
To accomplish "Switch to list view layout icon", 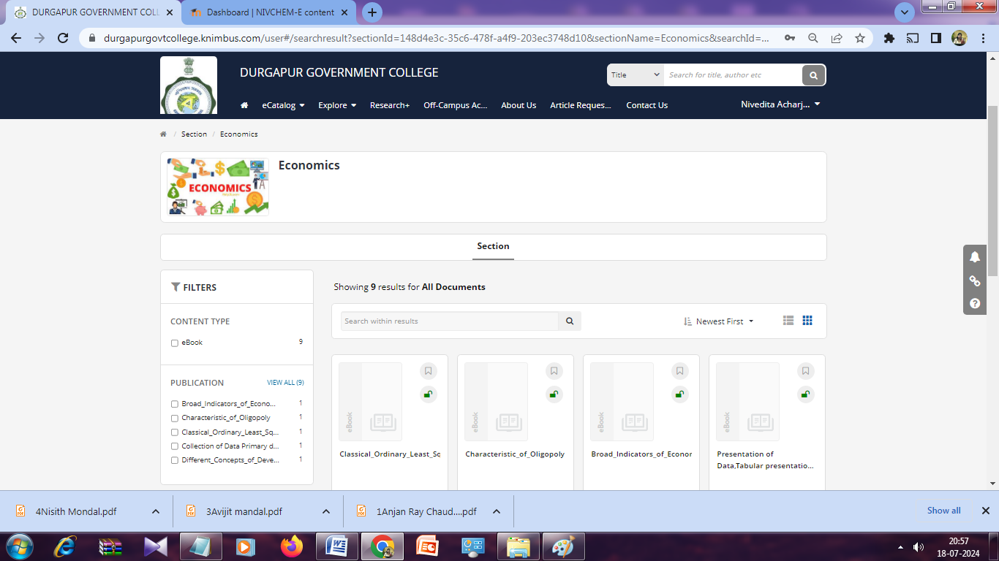I will (x=788, y=321).
